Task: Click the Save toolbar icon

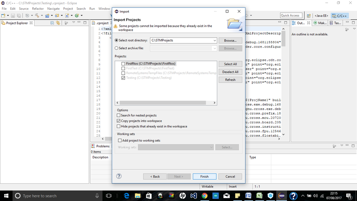Action: (13, 15)
